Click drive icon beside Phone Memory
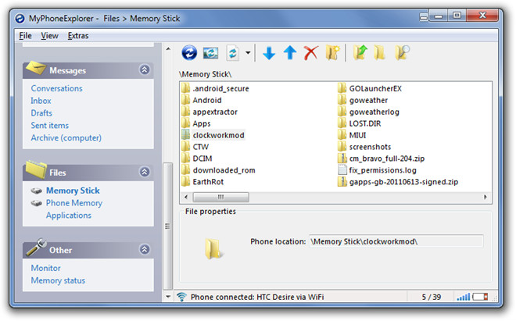Image resolution: width=516 pixels, height=321 pixels. point(36,203)
